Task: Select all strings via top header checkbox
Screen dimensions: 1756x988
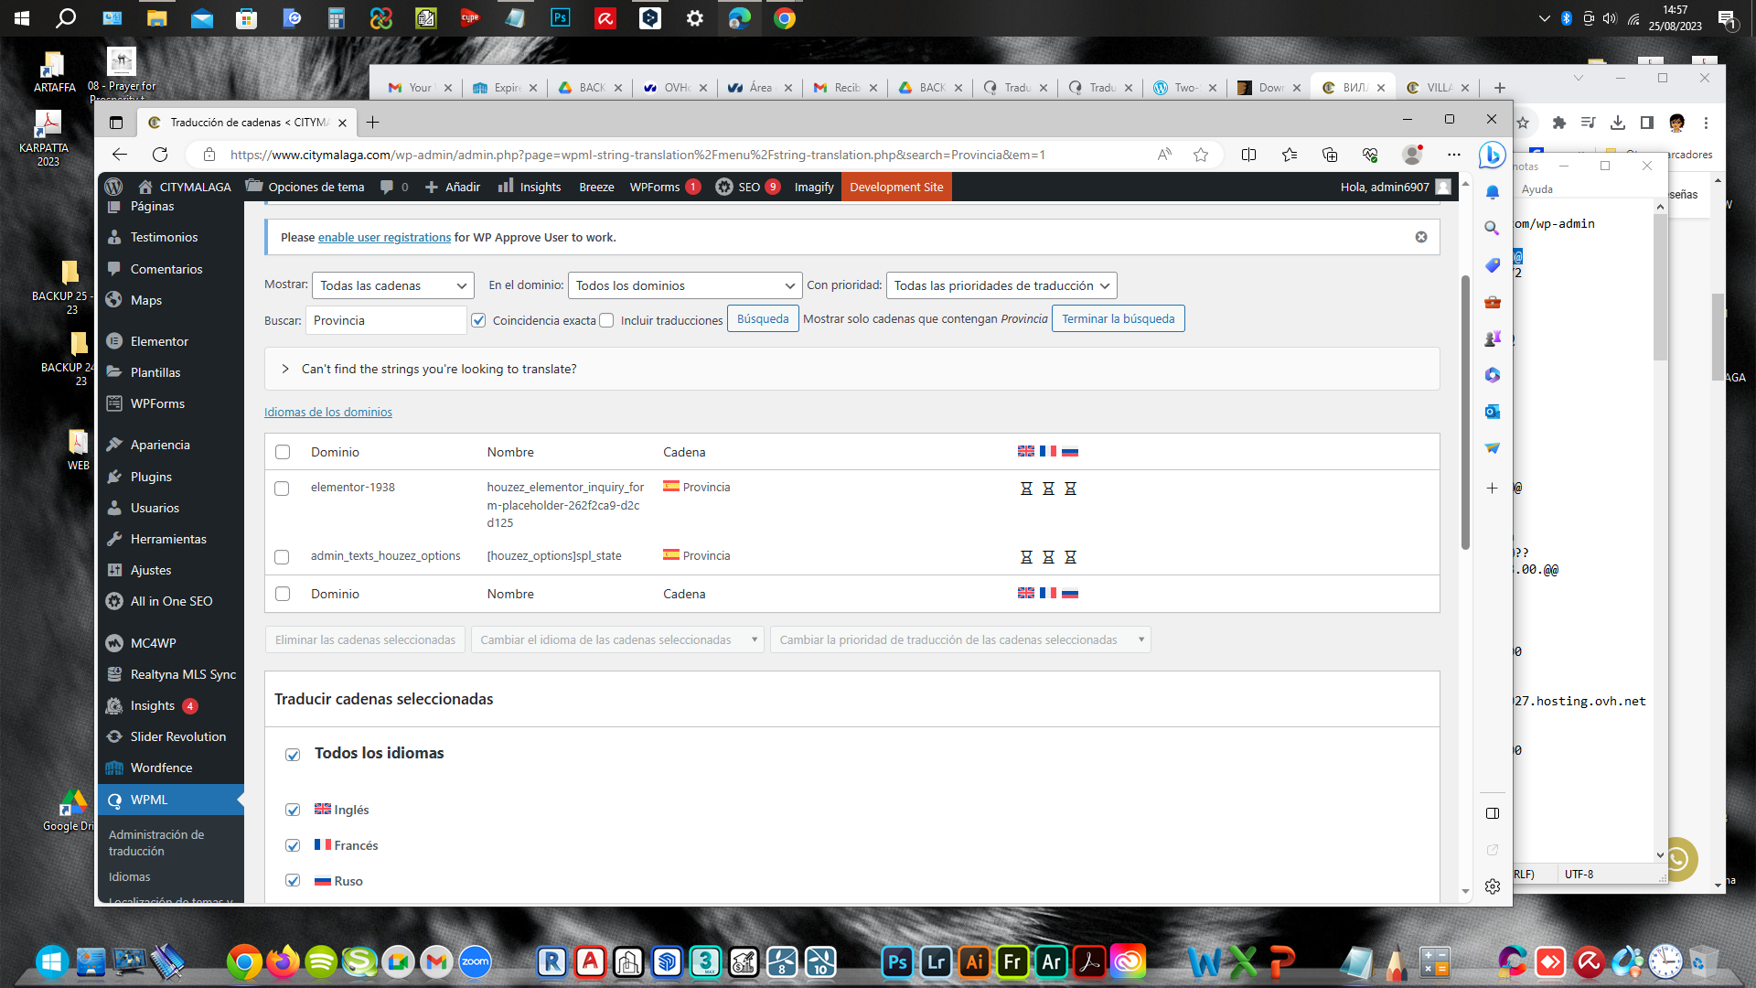Action: [x=283, y=452]
